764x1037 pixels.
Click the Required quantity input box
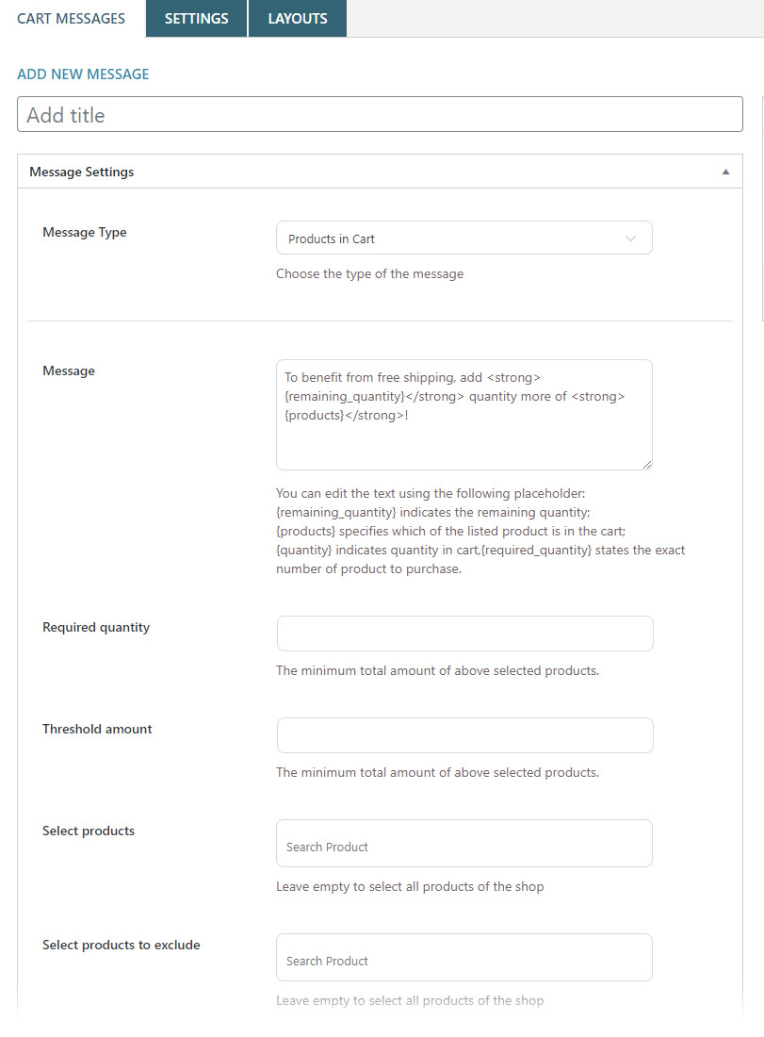tap(464, 634)
